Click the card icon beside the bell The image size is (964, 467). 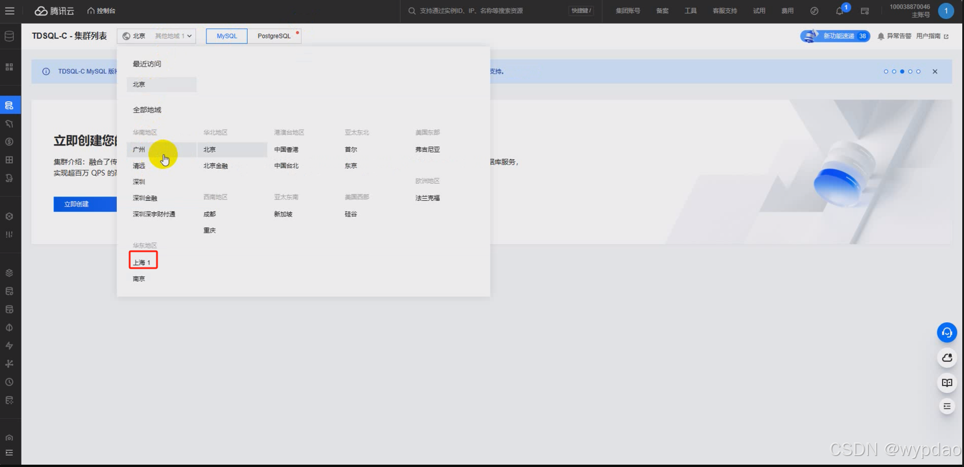tap(865, 11)
